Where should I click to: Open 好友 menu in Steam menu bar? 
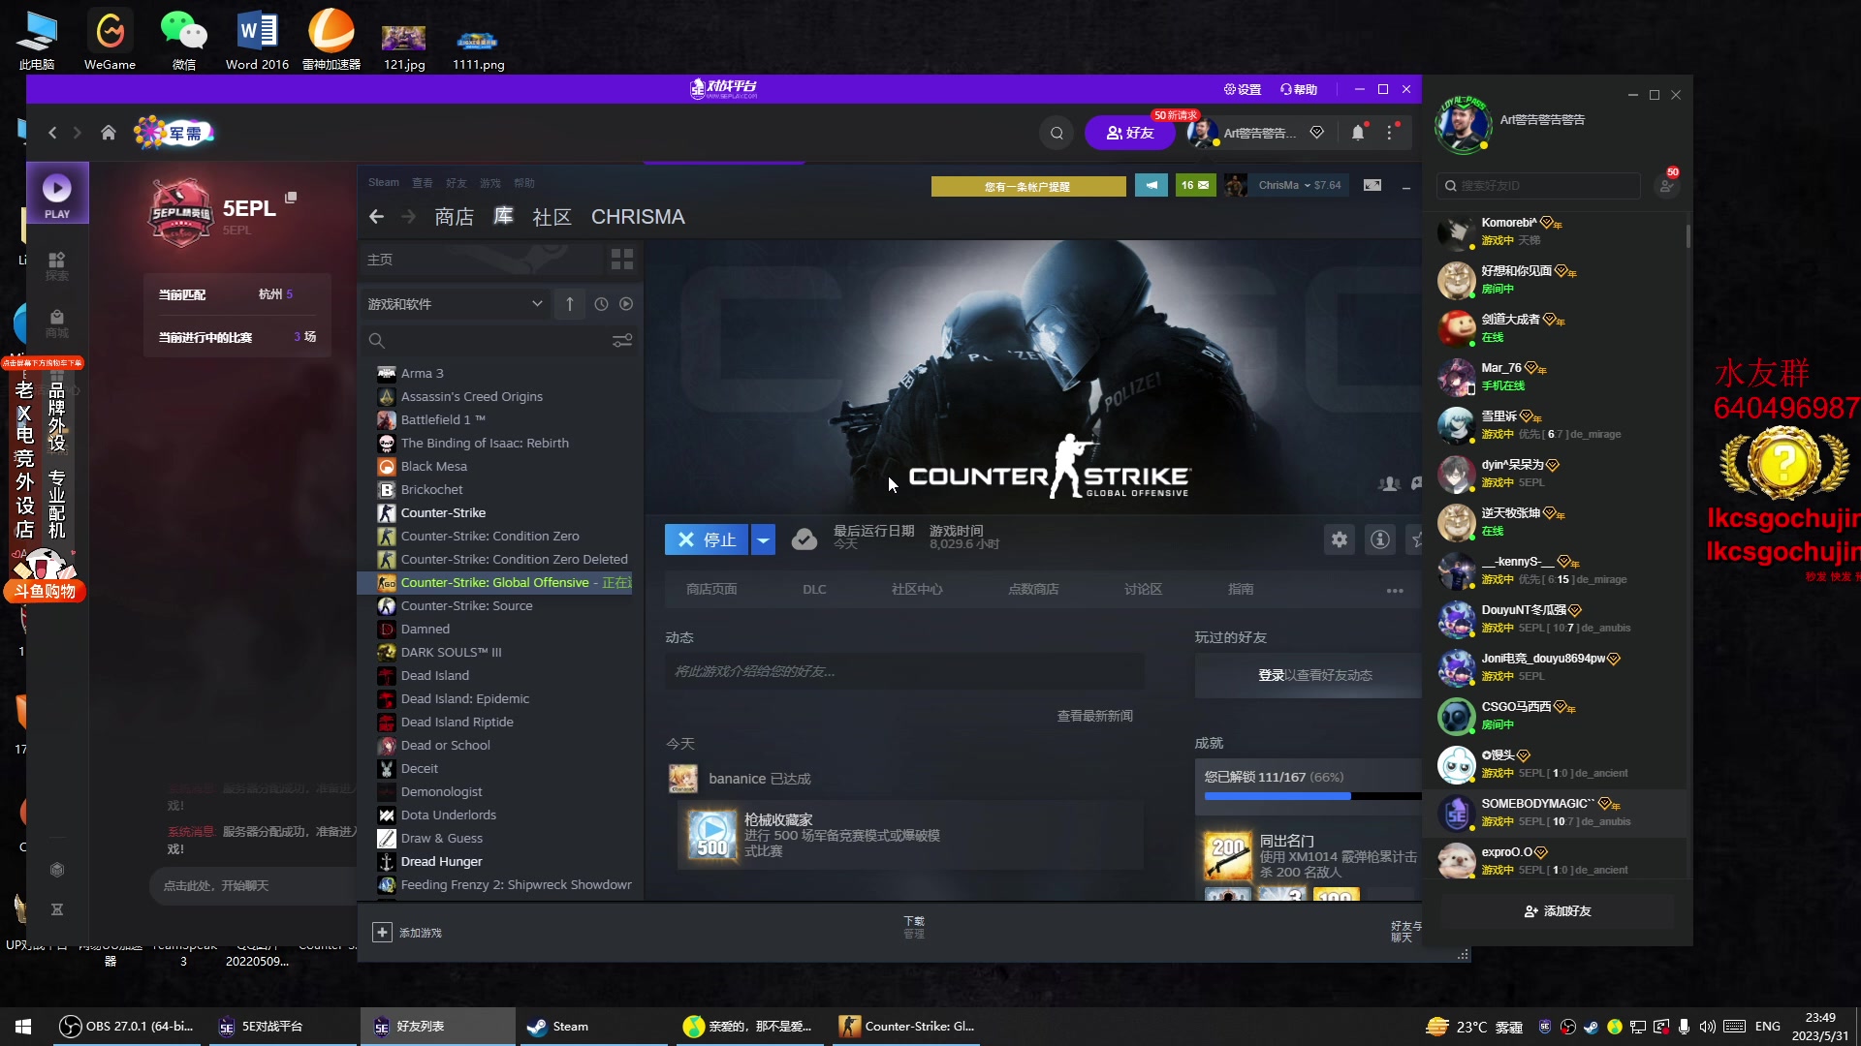(x=457, y=183)
